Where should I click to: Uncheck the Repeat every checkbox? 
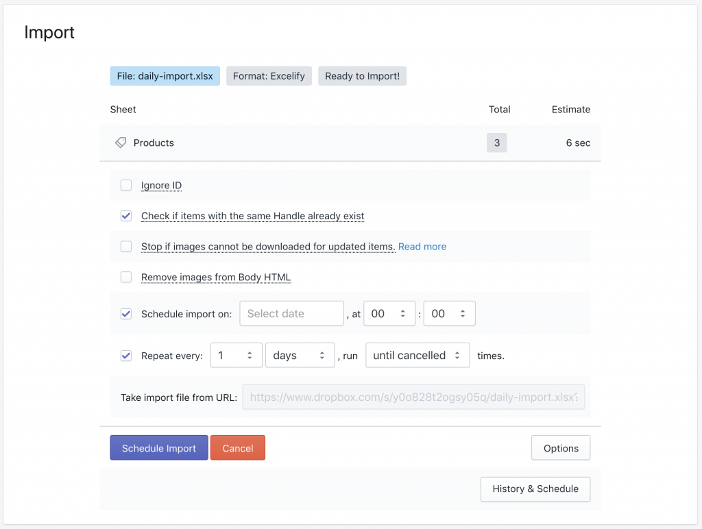[x=126, y=356]
